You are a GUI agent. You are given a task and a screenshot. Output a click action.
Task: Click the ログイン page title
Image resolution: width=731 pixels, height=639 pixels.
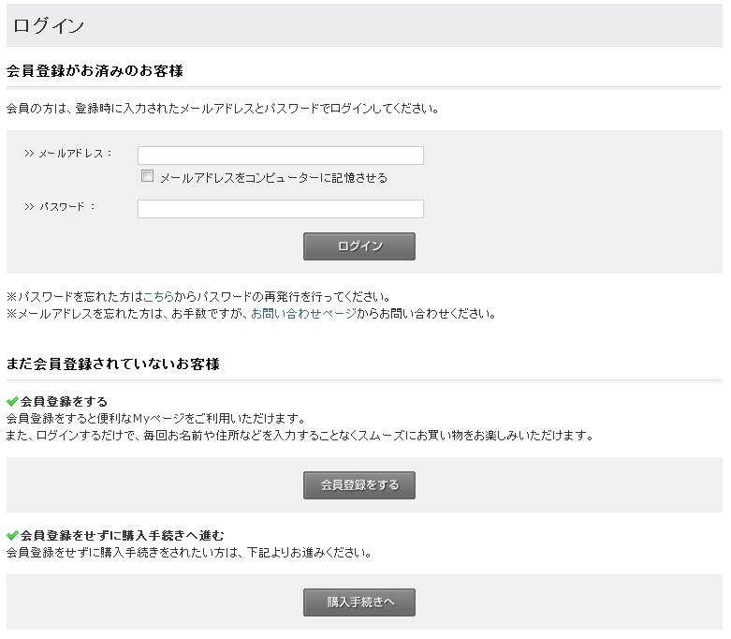pos(49,25)
